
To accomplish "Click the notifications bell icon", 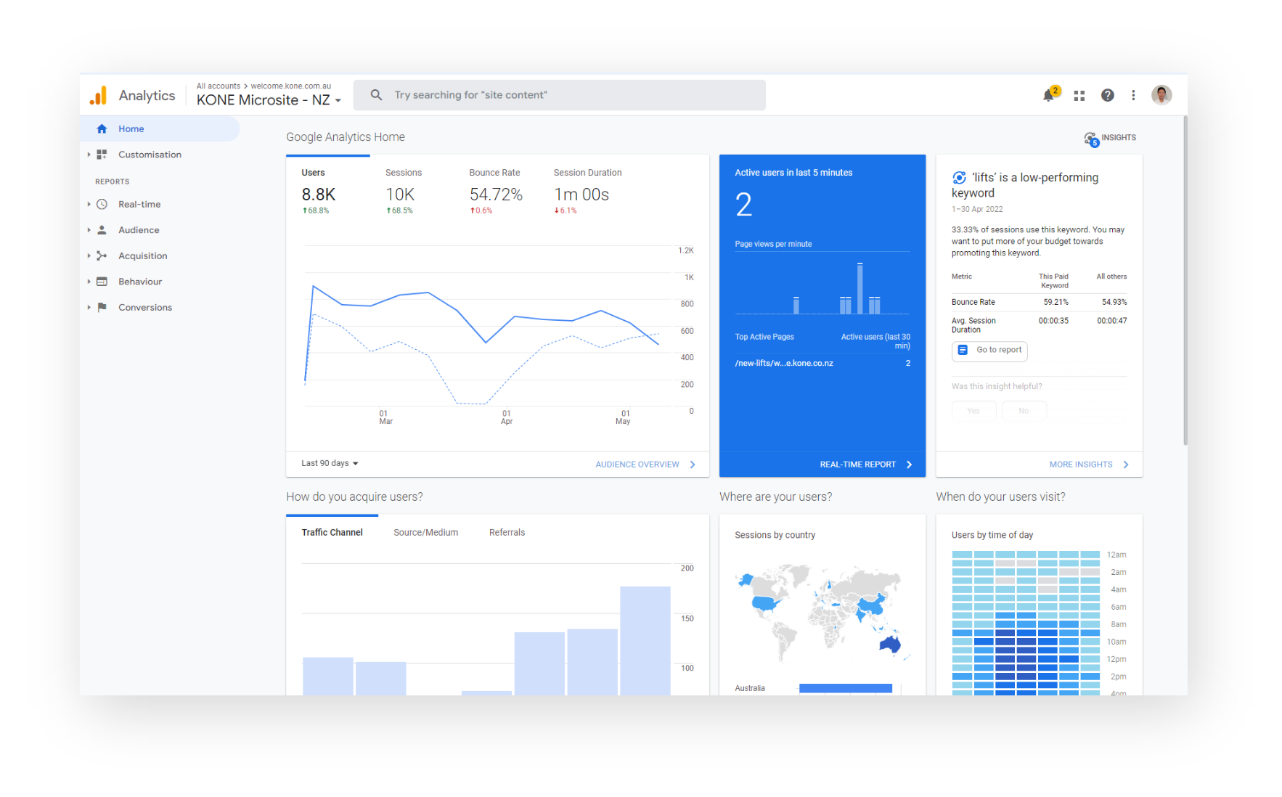I will pos(1048,95).
